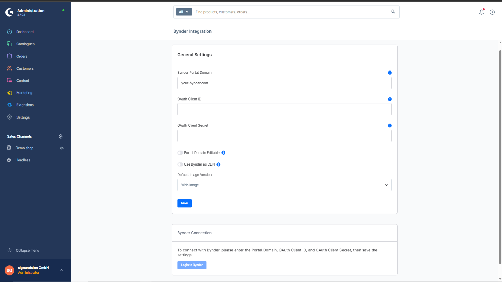Expand the user menu chevron
This screenshot has height=282, width=502.
click(62, 270)
